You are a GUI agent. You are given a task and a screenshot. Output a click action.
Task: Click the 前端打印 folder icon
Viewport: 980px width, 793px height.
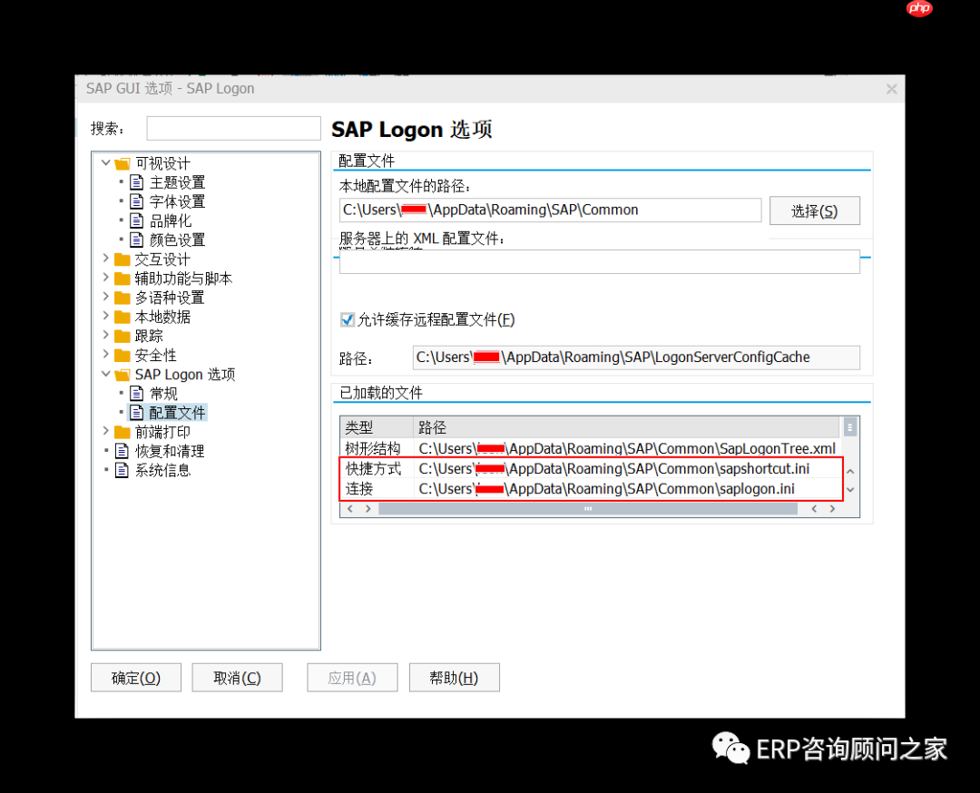tap(122, 432)
